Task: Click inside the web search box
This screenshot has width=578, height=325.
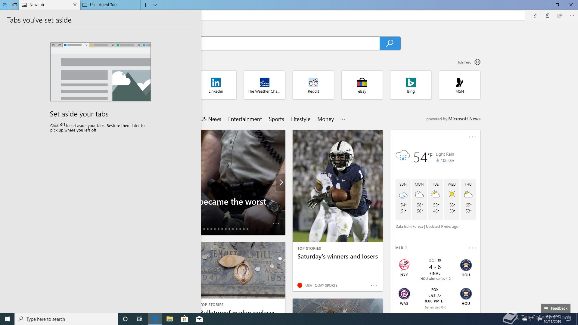Action: click(290, 43)
